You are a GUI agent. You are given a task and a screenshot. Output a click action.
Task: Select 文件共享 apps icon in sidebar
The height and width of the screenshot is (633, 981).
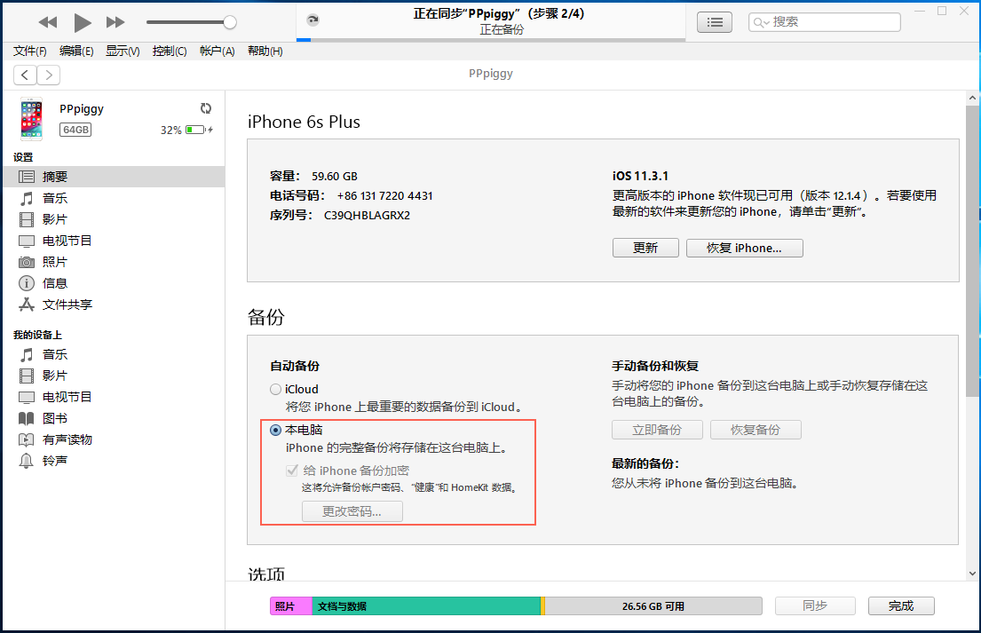tap(27, 305)
